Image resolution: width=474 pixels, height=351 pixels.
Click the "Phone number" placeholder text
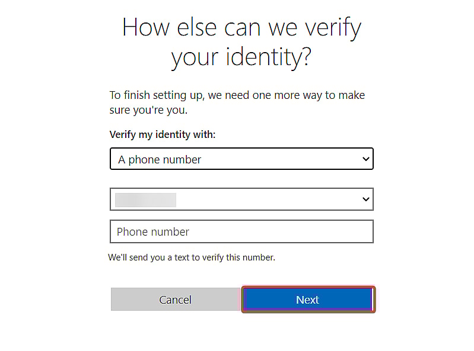153,232
